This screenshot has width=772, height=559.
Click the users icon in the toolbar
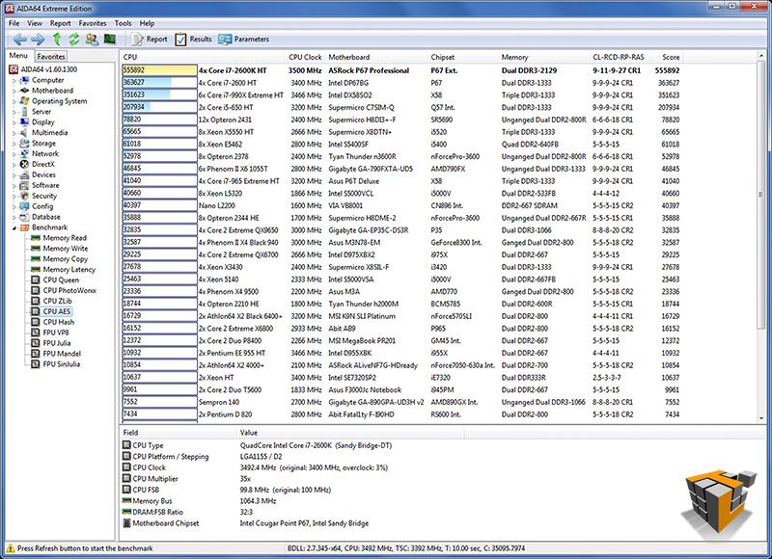[x=92, y=40]
